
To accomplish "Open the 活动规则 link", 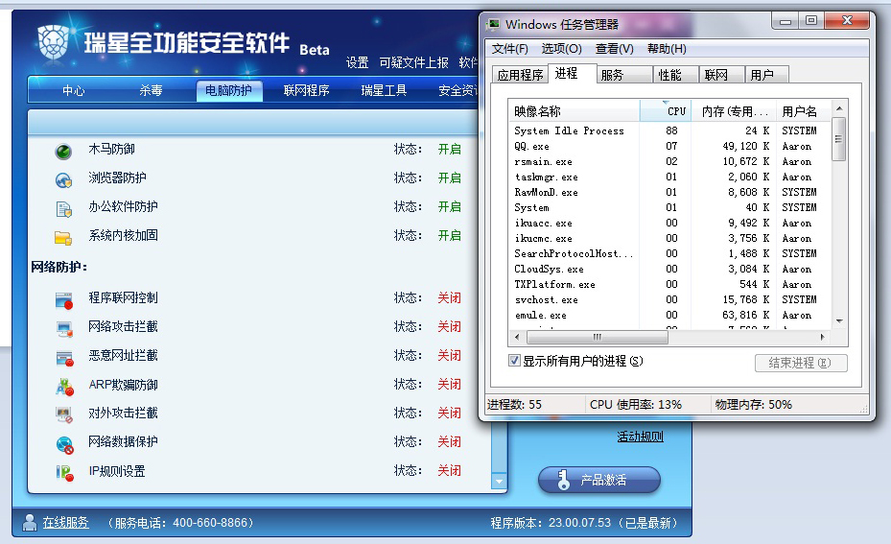I will coord(641,437).
